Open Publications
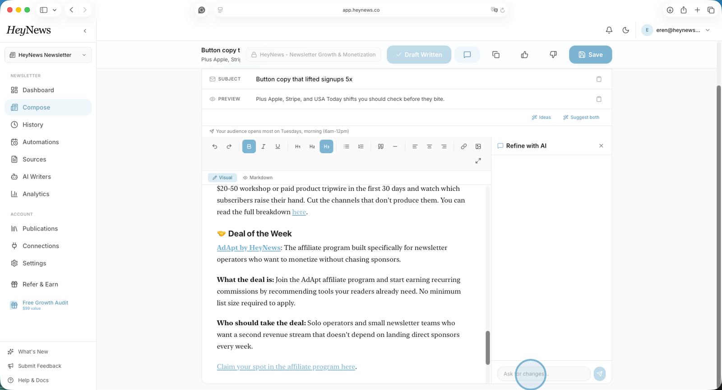The height and width of the screenshot is (390, 722). pyautogui.click(x=48, y=229)
